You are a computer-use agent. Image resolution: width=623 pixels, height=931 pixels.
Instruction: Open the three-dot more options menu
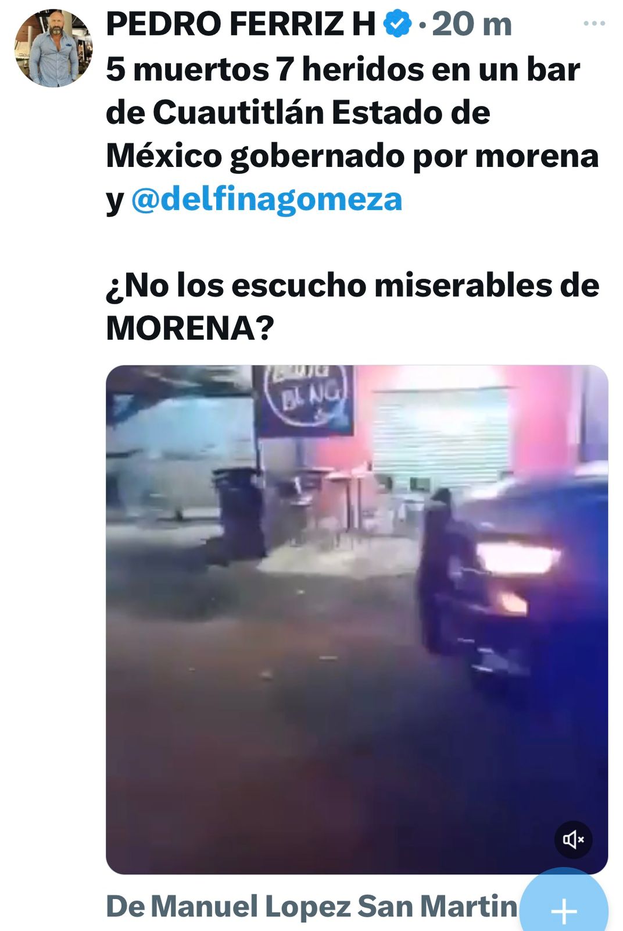point(594,24)
